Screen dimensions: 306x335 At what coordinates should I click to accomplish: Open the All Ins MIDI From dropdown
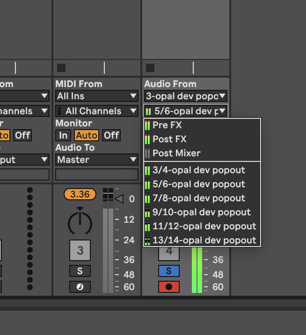(x=97, y=96)
